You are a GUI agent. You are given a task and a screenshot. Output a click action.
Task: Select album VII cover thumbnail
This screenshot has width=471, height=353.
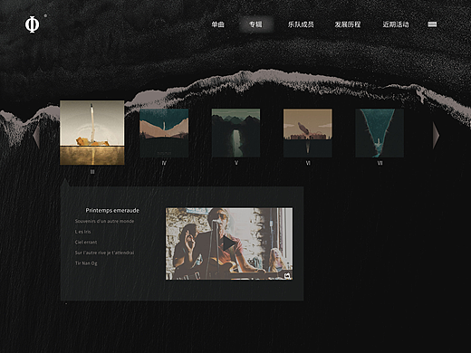pyautogui.click(x=380, y=133)
